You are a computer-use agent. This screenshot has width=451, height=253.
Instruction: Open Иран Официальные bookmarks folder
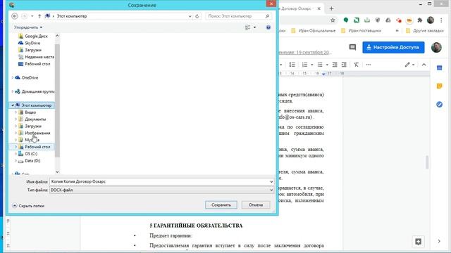click(x=313, y=31)
